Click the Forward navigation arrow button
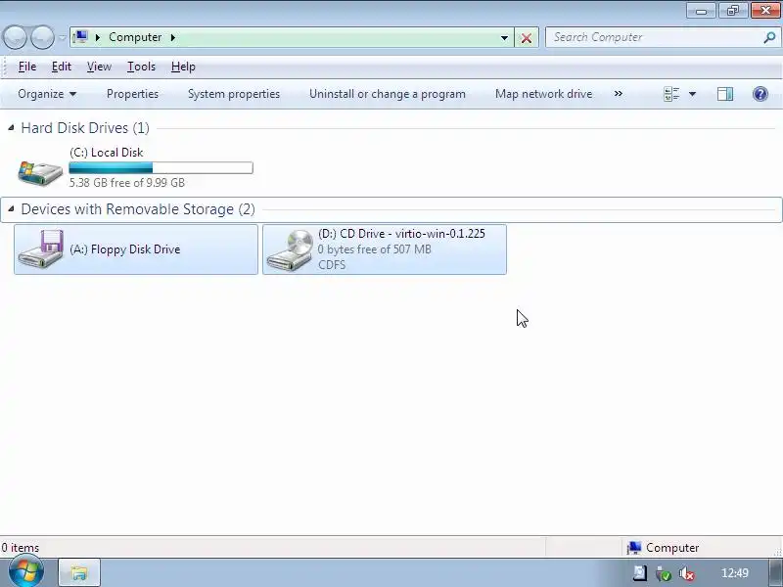The image size is (783, 587). (43, 37)
